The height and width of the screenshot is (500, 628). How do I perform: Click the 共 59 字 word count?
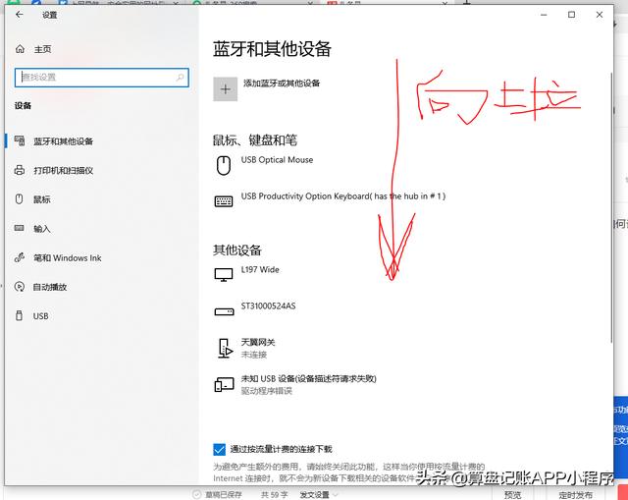pyautogui.click(x=275, y=495)
